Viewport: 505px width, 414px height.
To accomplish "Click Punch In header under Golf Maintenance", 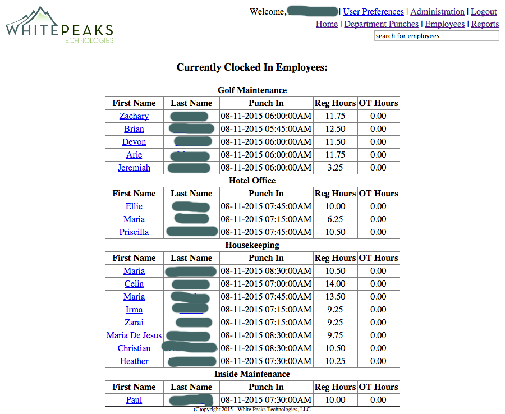I will pyautogui.click(x=266, y=103).
